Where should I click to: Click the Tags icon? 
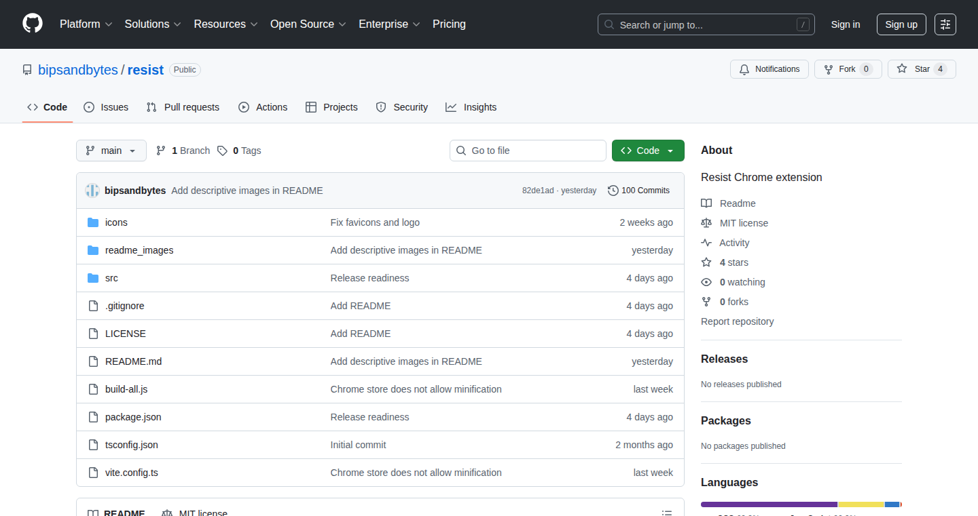click(x=222, y=151)
